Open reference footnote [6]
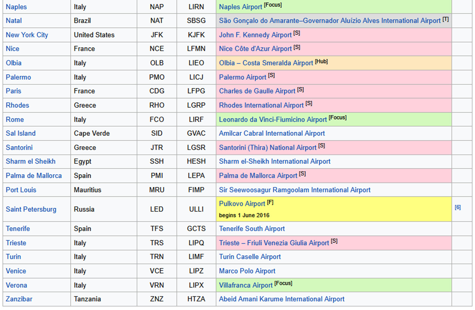Image resolution: width=475 pixels, height=310 pixels. (x=458, y=207)
